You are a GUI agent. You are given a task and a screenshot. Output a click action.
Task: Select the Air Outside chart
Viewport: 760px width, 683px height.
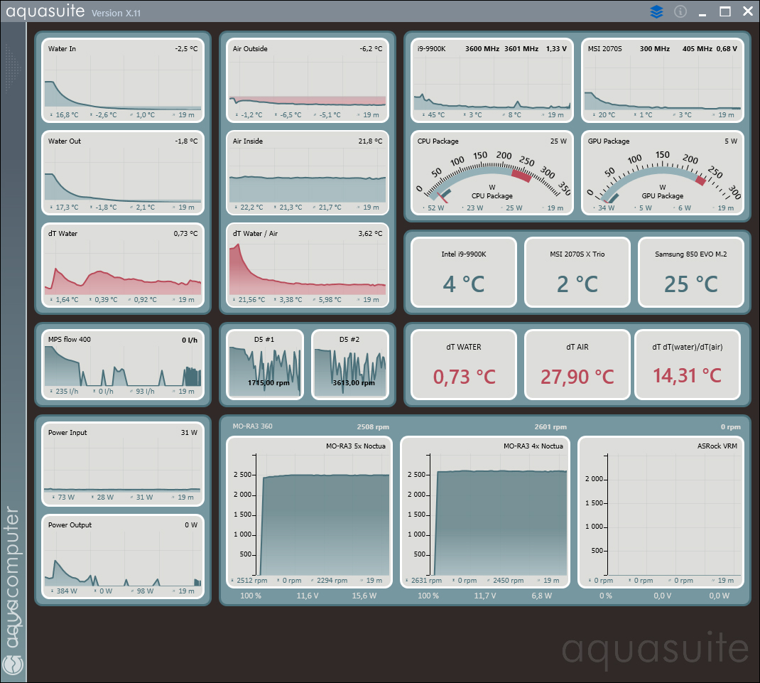pyautogui.click(x=308, y=80)
